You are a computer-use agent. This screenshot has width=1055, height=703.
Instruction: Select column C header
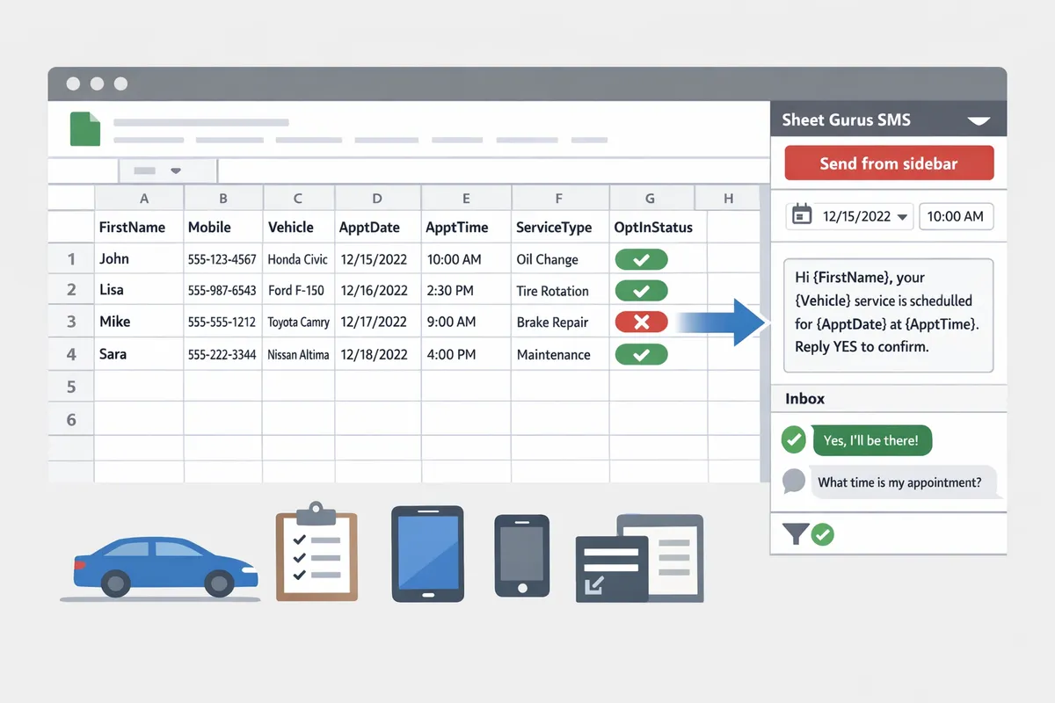point(299,199)
